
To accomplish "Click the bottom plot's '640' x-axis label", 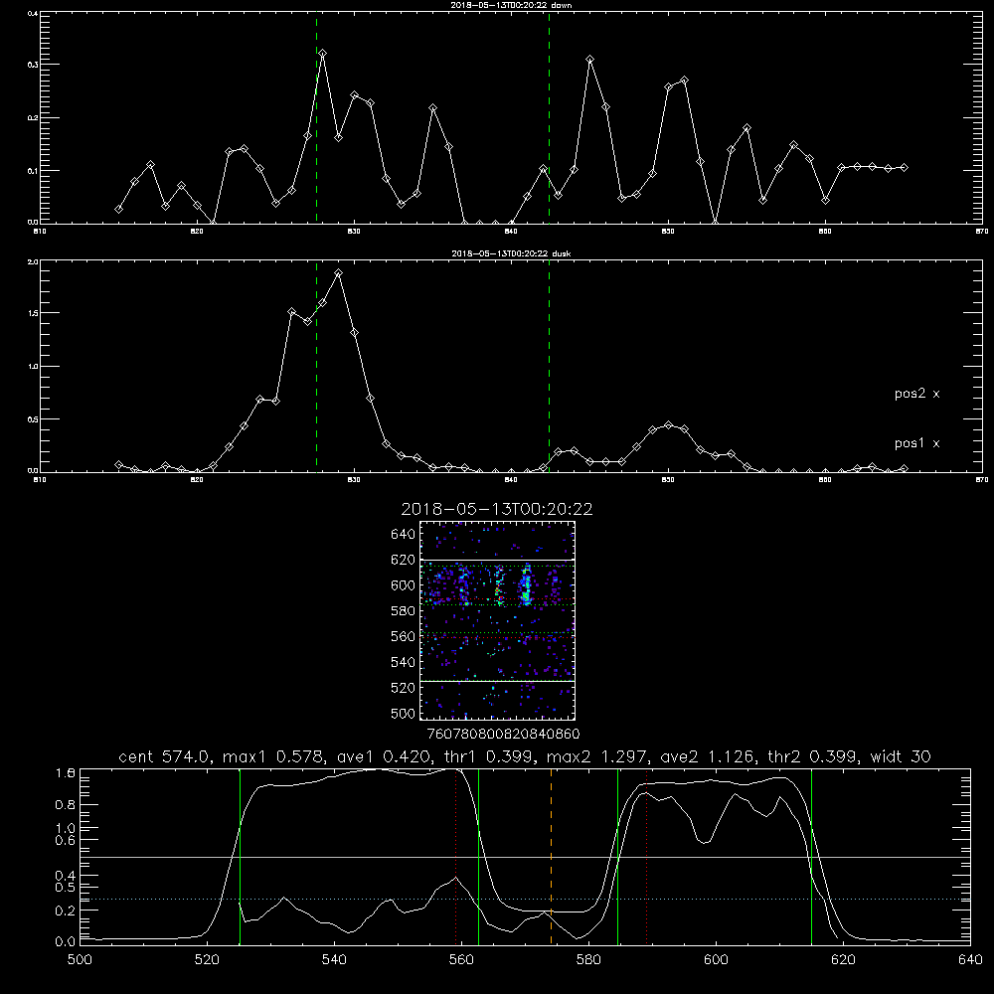I will tap(970, 960).
